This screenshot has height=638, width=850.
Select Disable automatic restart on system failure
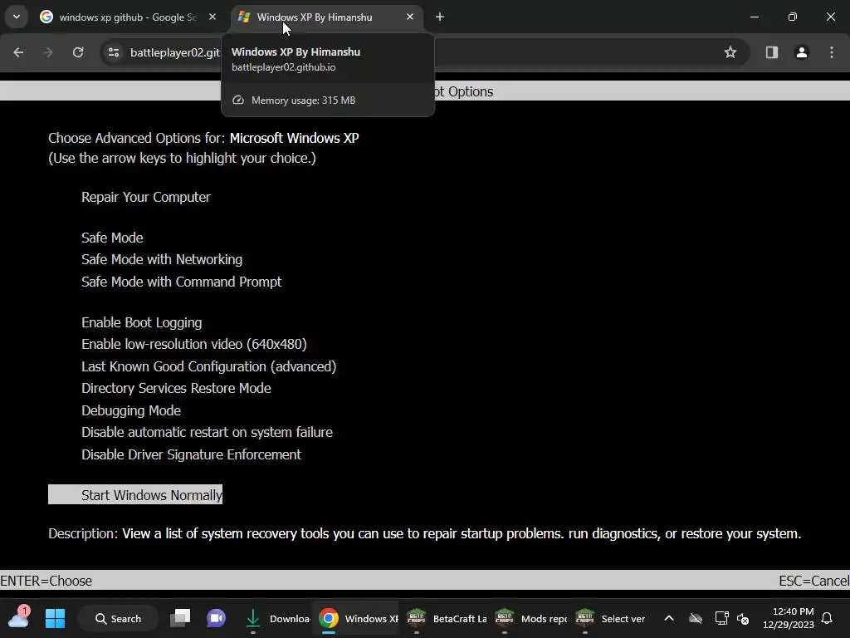pyautogui.click(x=207, y=432)
